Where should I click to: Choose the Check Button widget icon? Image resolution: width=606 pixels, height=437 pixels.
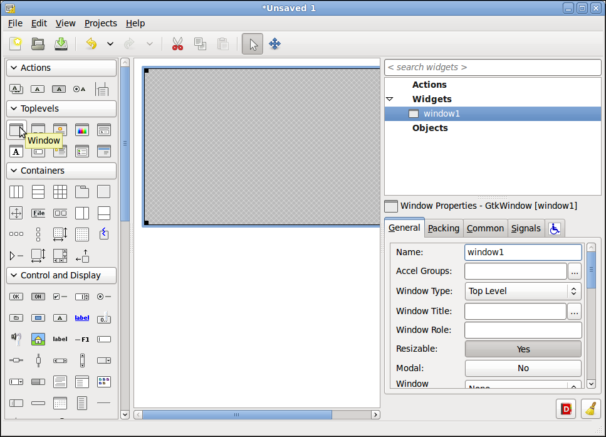[x=60, y=297]
